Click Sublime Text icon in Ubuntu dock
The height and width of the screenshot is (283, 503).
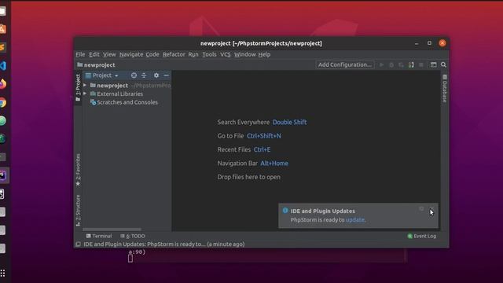click(2, 47)
